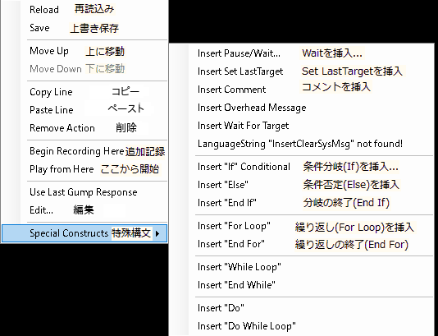438x336 pixels.
Task: Select Insert Pause/Wait... option
Action: (x=301, y=53)
